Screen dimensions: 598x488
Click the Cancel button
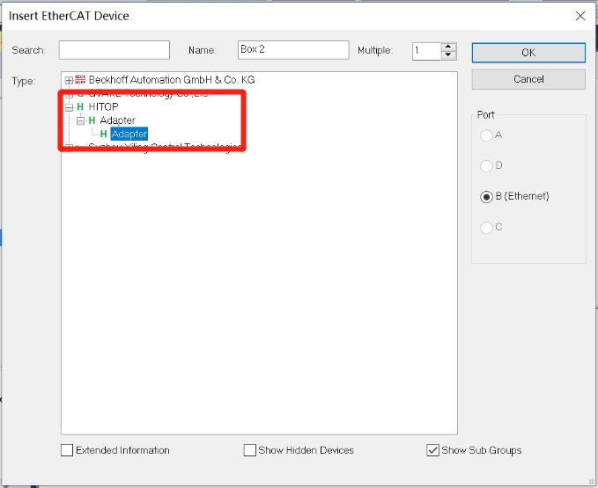click(x=528, y=79)
